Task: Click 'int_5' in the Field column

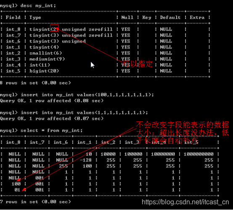Action: pyautogui.click(x=13, y=71)
